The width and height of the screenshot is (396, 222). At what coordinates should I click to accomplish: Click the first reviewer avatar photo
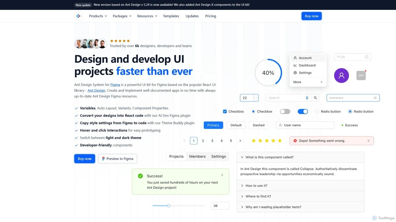click(79, 44)
